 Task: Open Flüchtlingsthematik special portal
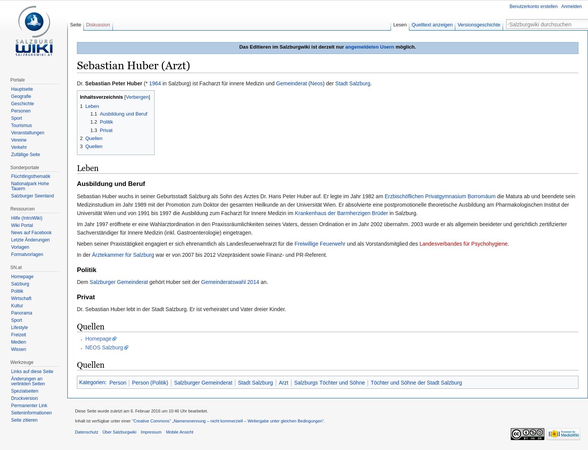[31, 176]
